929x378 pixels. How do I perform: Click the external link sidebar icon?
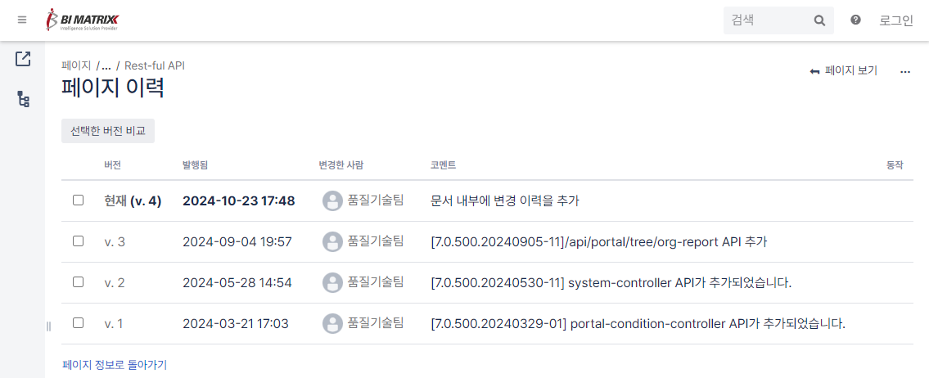click(x=23, y=59)
